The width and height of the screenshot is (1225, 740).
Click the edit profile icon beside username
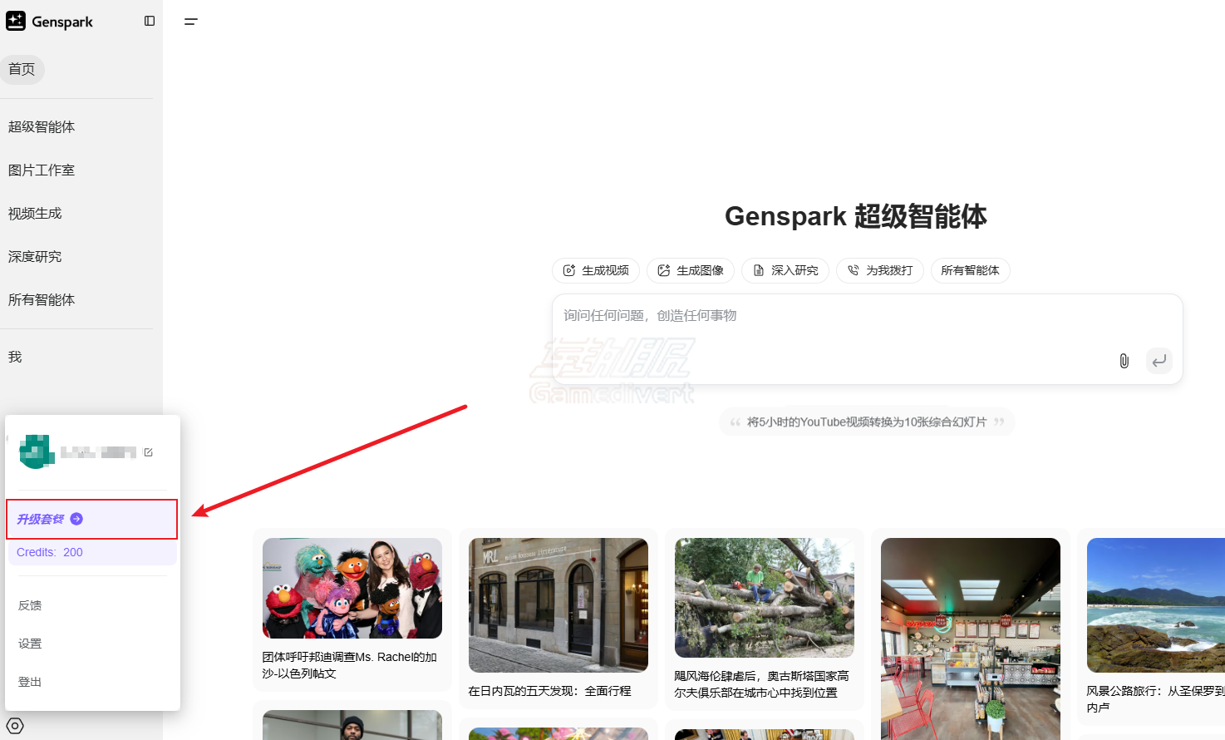coord(149,452)
